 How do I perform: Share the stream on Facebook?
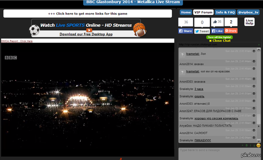pos(186,31)
